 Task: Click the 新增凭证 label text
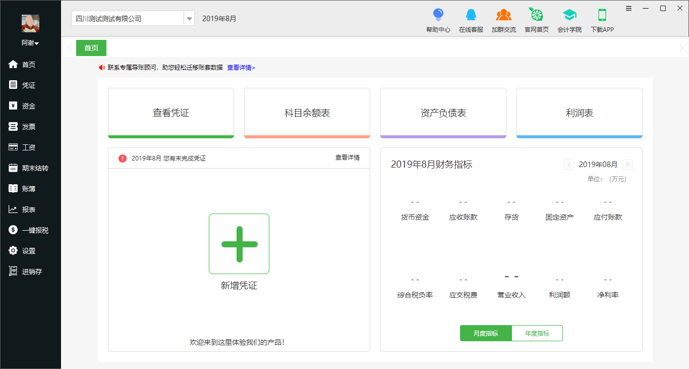239,286
